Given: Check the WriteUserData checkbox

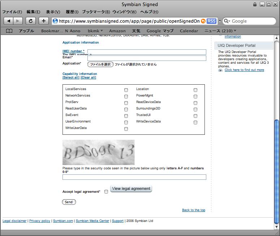Looking at the screenshot, I should (126, 129).
